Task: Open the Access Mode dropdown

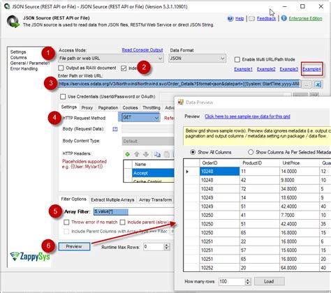Action: click(x=111, y=59)
